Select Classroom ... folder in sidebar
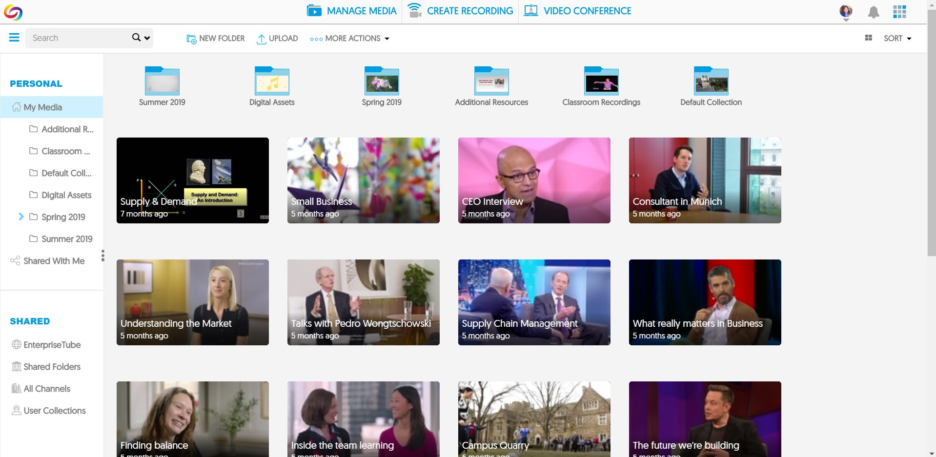 pos(60,151)
